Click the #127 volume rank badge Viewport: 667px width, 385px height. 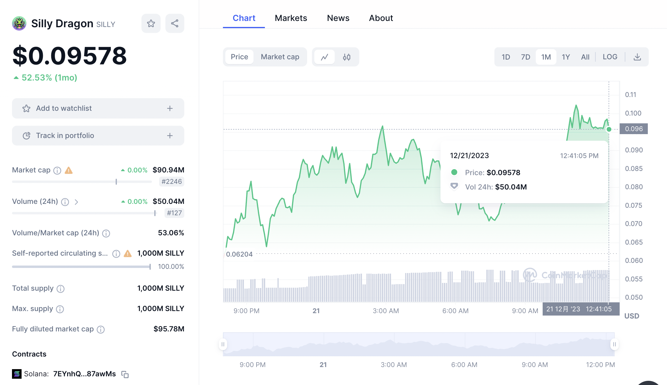click(x=174, y=213)
